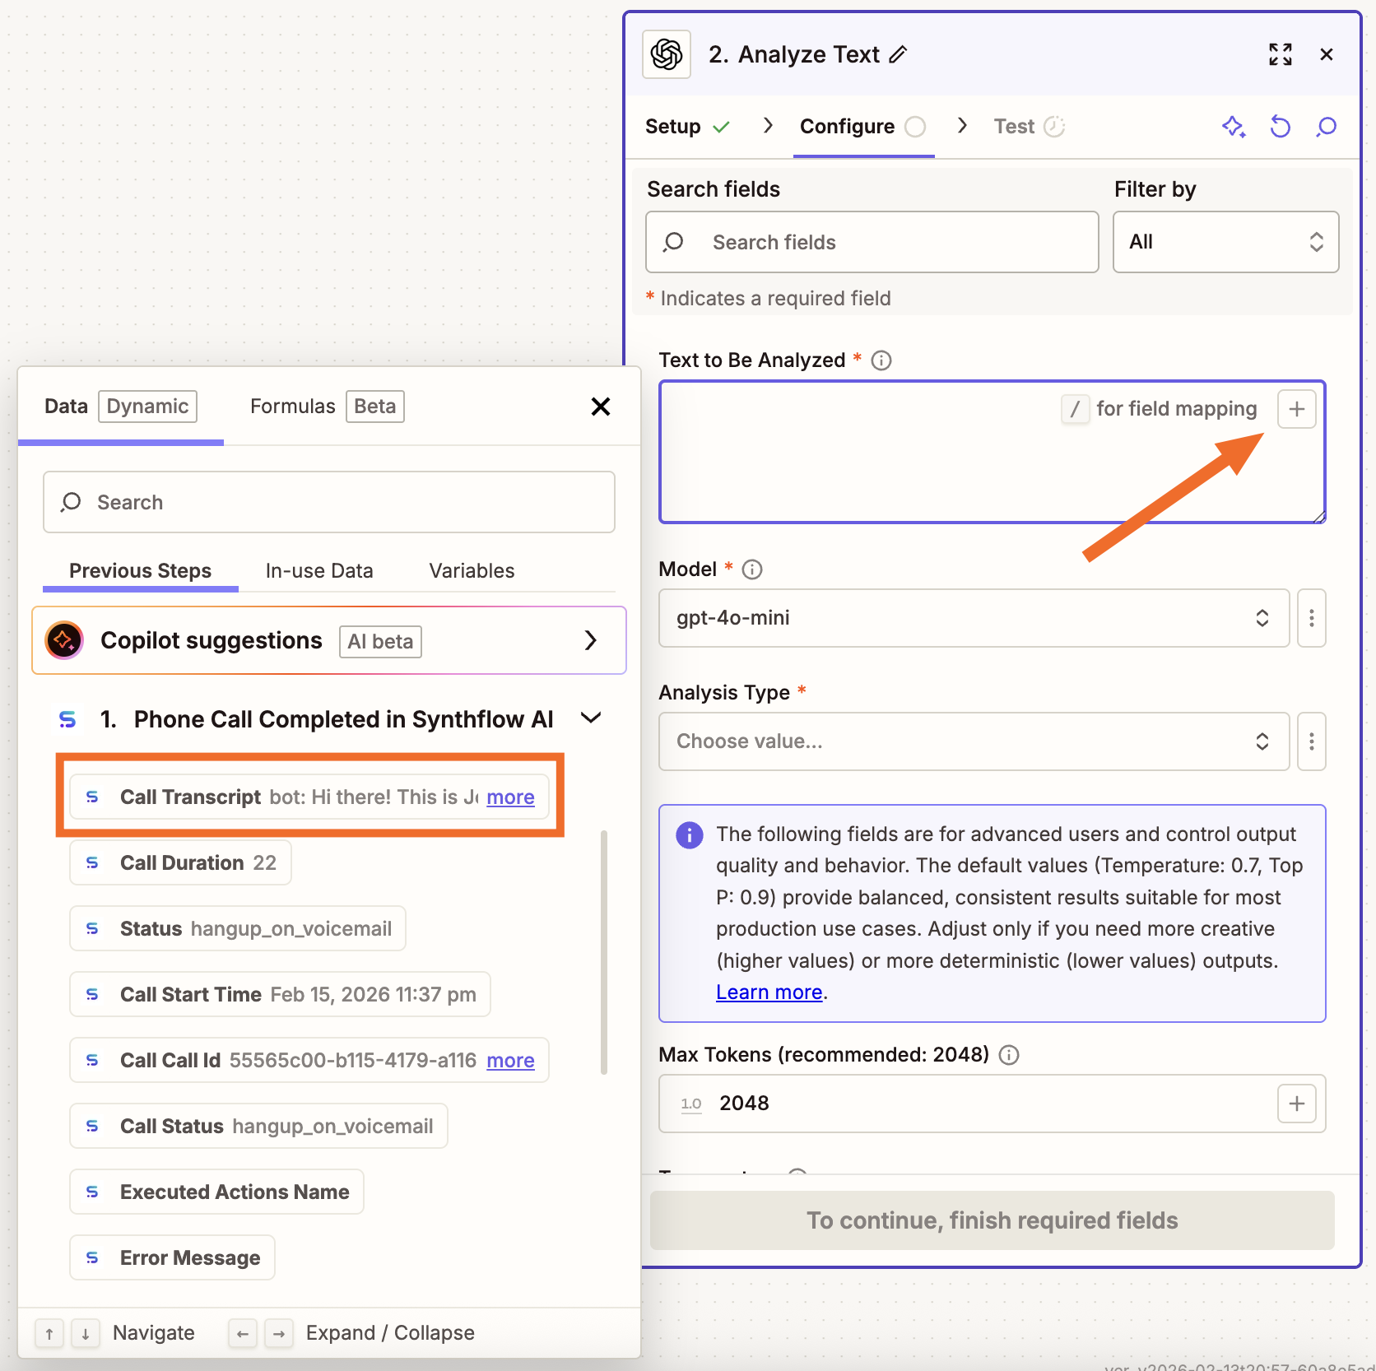Click the info icon next to Text to Be Analyzed
The width and height of the screenshot is (1376, 1371).
tap(881, 360)
